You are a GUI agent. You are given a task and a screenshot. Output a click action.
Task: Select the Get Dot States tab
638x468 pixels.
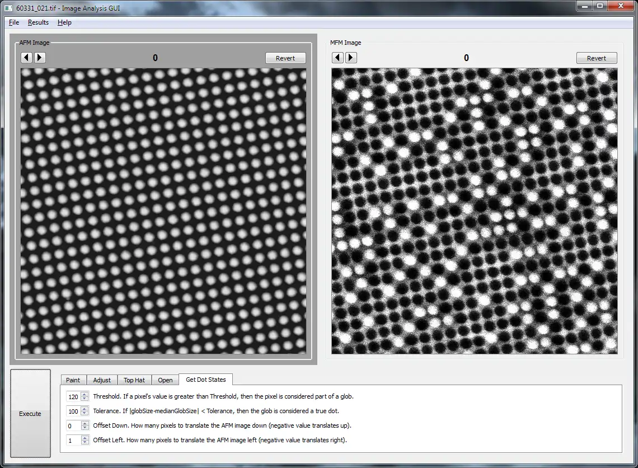pos(206,380)
